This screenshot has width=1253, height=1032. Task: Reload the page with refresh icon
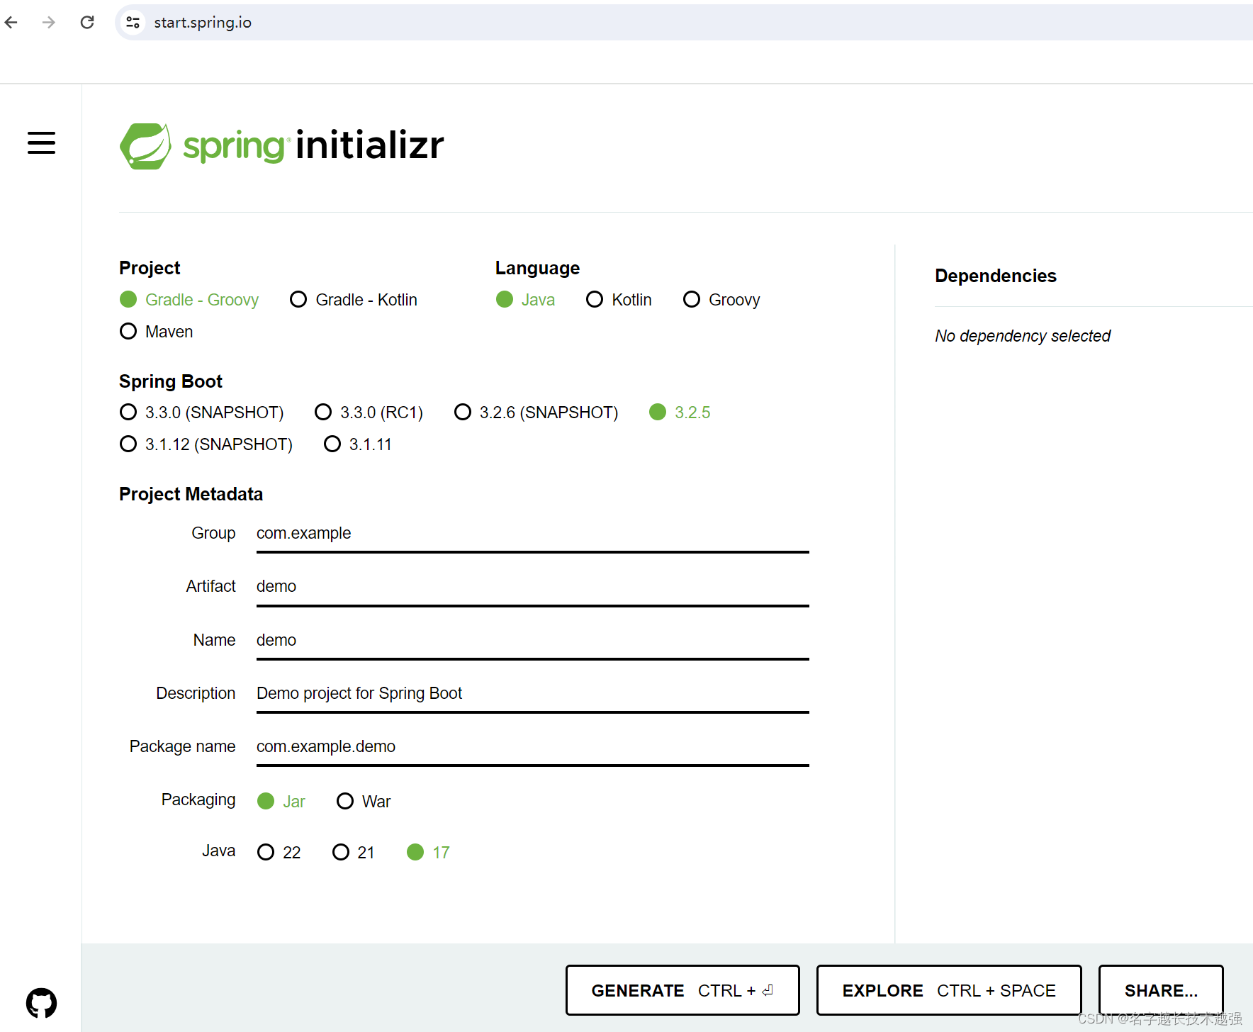(87, 23)
